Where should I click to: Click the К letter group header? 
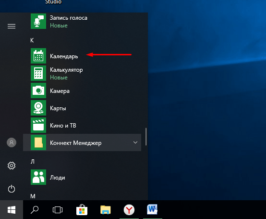click(32, 40)
